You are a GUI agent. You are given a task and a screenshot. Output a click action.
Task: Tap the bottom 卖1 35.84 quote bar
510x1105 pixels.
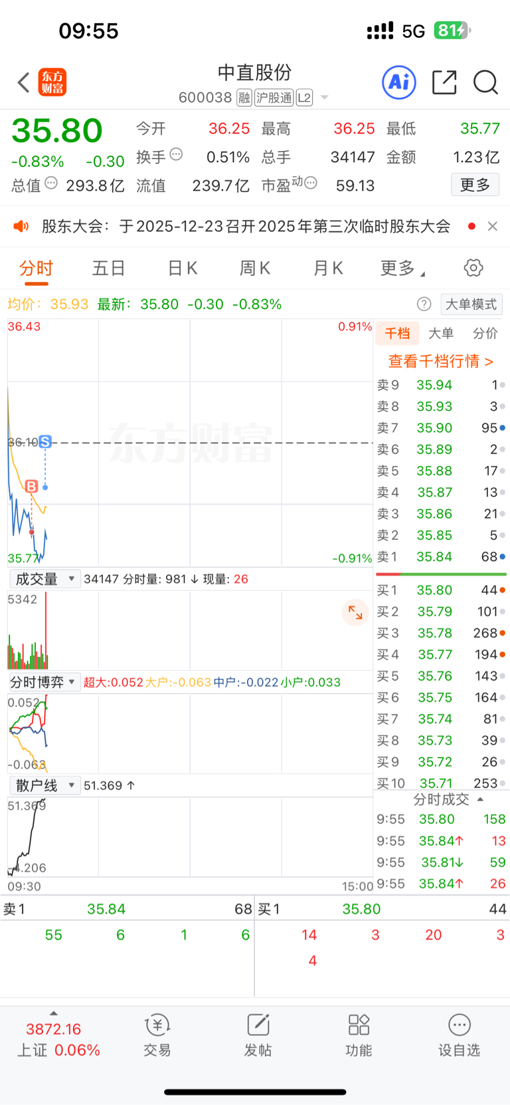point(127,909)
